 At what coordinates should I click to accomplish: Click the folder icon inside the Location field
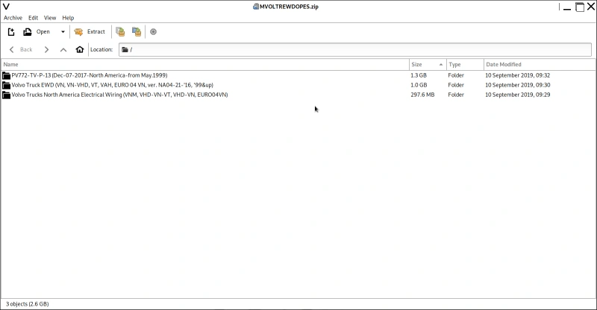(125, 49)
